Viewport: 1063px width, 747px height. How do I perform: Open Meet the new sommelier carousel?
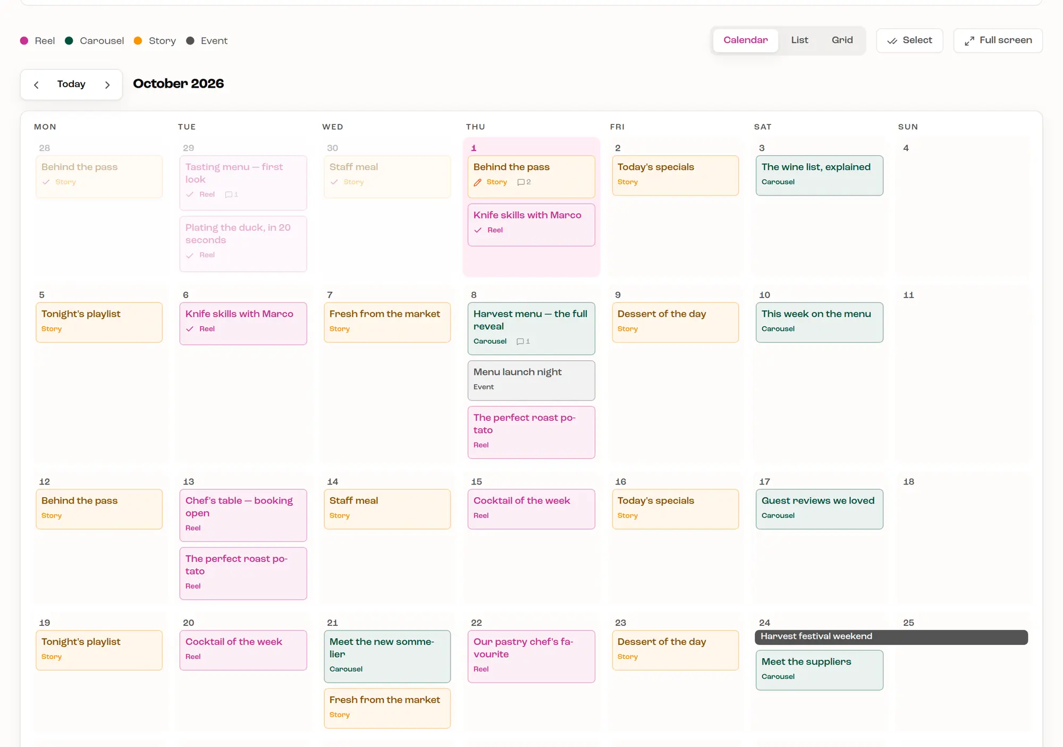[387, 656]
